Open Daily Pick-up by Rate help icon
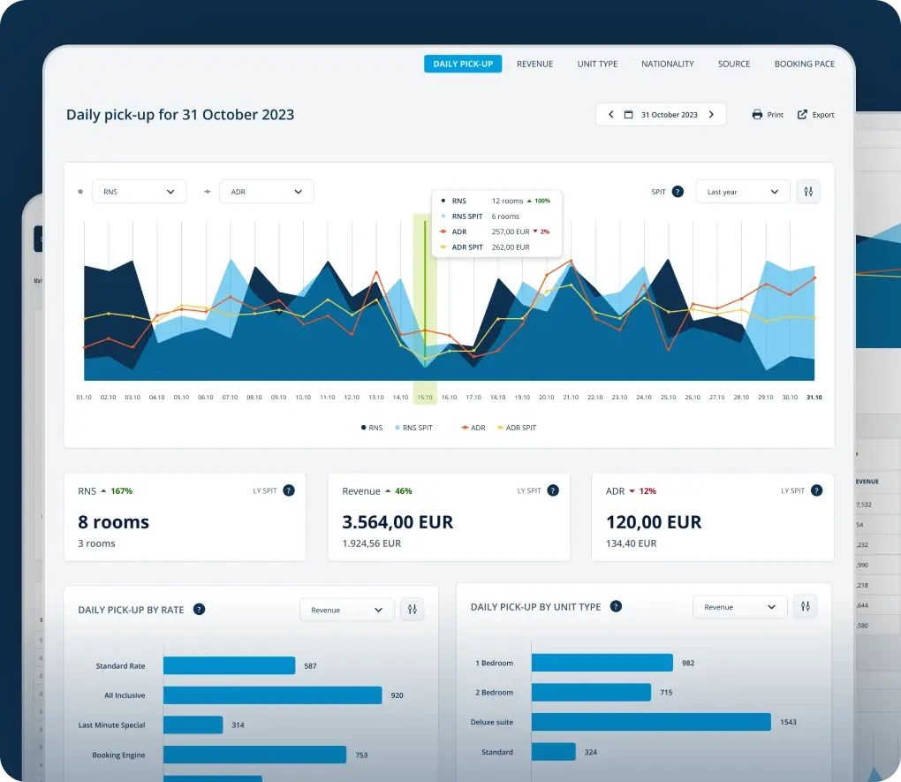The height and width of the screenshot is (782, 901). (x=200, y=610)
